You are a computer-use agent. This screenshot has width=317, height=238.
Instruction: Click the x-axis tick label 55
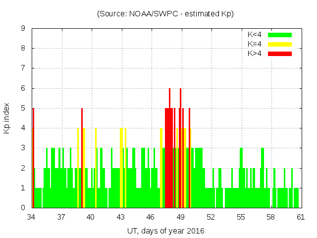[241, 217]
